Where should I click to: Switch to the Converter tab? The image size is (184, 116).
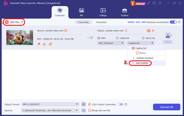(x=60, y=12)
